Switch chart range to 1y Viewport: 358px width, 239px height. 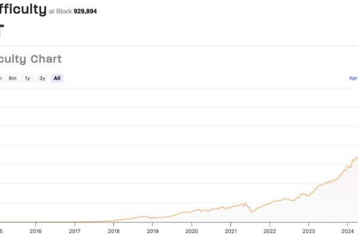[x=27, y=78]
